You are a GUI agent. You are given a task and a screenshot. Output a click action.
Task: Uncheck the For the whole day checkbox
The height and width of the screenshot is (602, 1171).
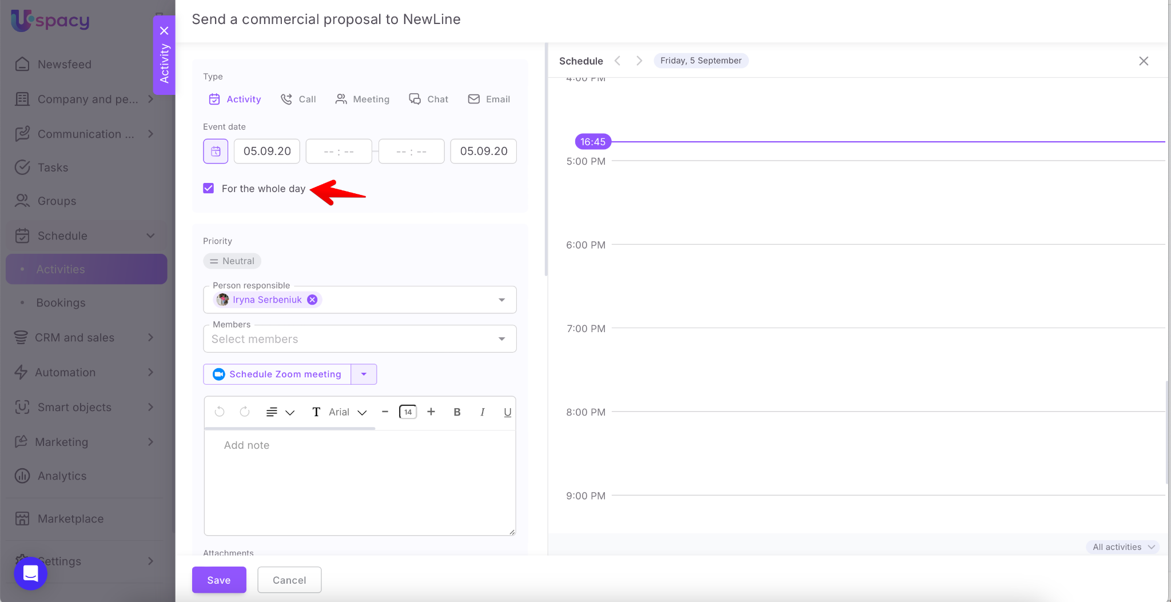pyautogui.click(x=209, y=188)
